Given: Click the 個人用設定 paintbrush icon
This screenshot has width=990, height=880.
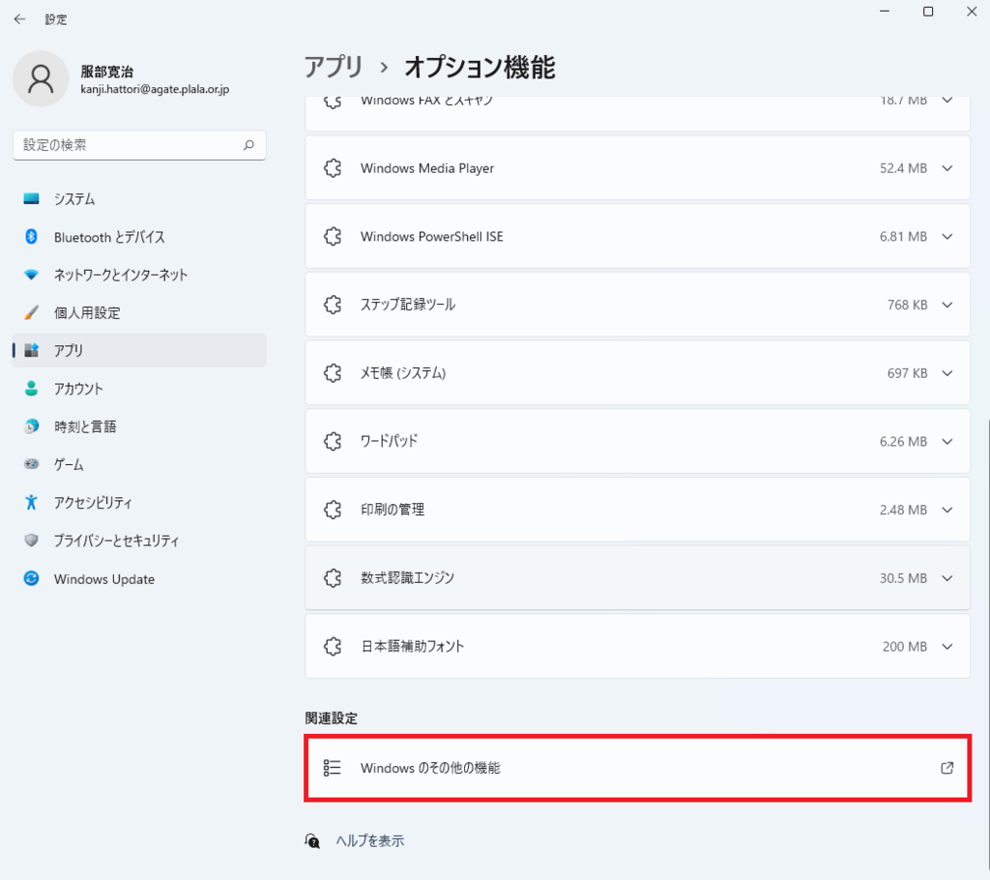Looking at the screenshot, I should pyautogui.click(x=31, y=312).
